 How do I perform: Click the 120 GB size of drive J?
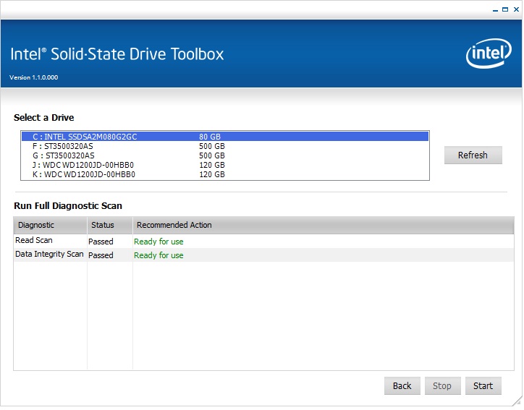212,165
